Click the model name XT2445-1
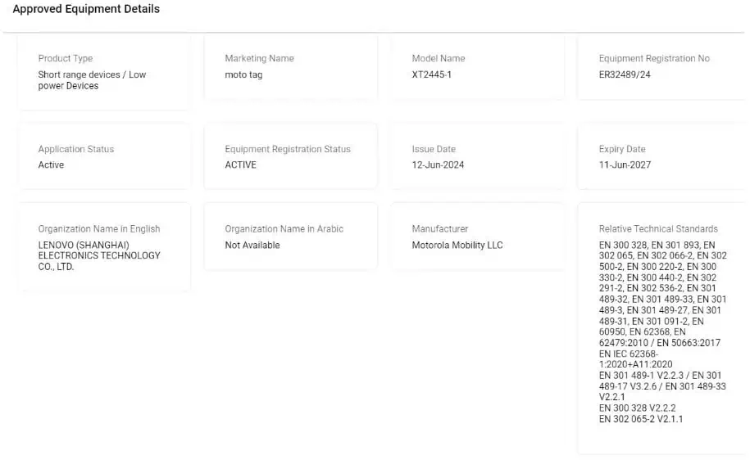The height and width of the screenshot is (460, 750). [x=432, y=75]
